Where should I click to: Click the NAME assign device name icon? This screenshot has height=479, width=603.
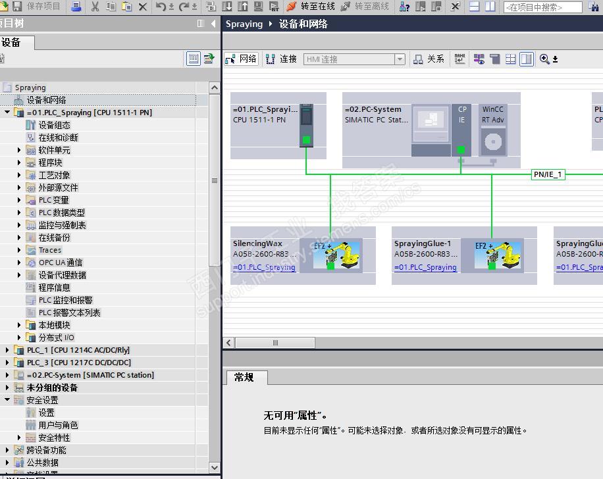click(x=459, y=59)
